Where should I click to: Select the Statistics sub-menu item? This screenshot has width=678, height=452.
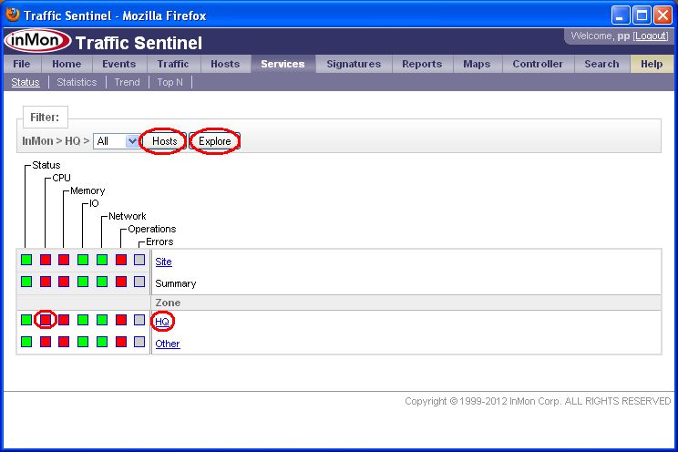[x=77, y=82]
